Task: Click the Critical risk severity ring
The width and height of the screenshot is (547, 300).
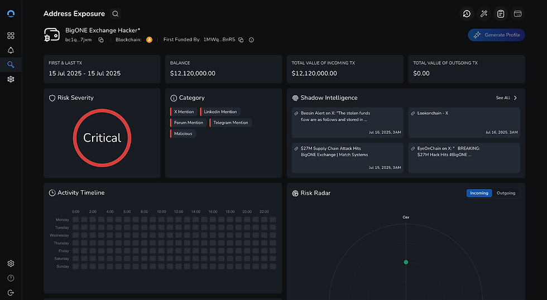Action: pos(102,138)
